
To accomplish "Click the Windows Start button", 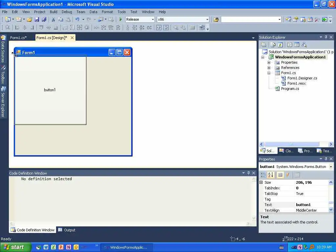I will tap(15, 247).
